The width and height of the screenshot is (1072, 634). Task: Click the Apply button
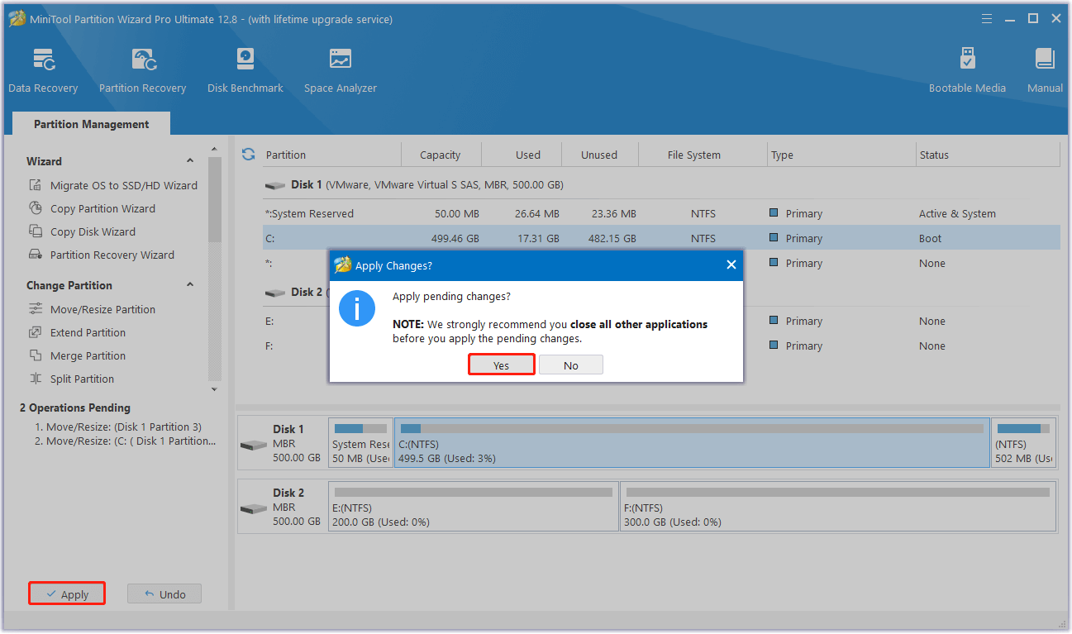(x=67, y=594)
